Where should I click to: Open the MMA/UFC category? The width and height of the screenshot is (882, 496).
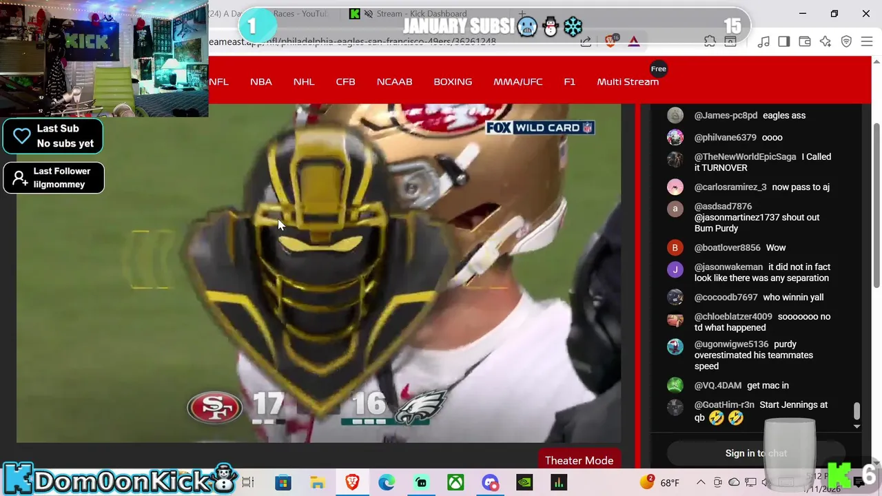point(517,81)
